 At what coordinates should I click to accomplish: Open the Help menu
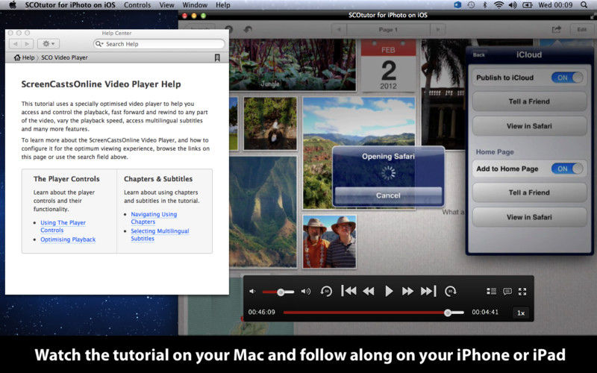pos(222,5)
